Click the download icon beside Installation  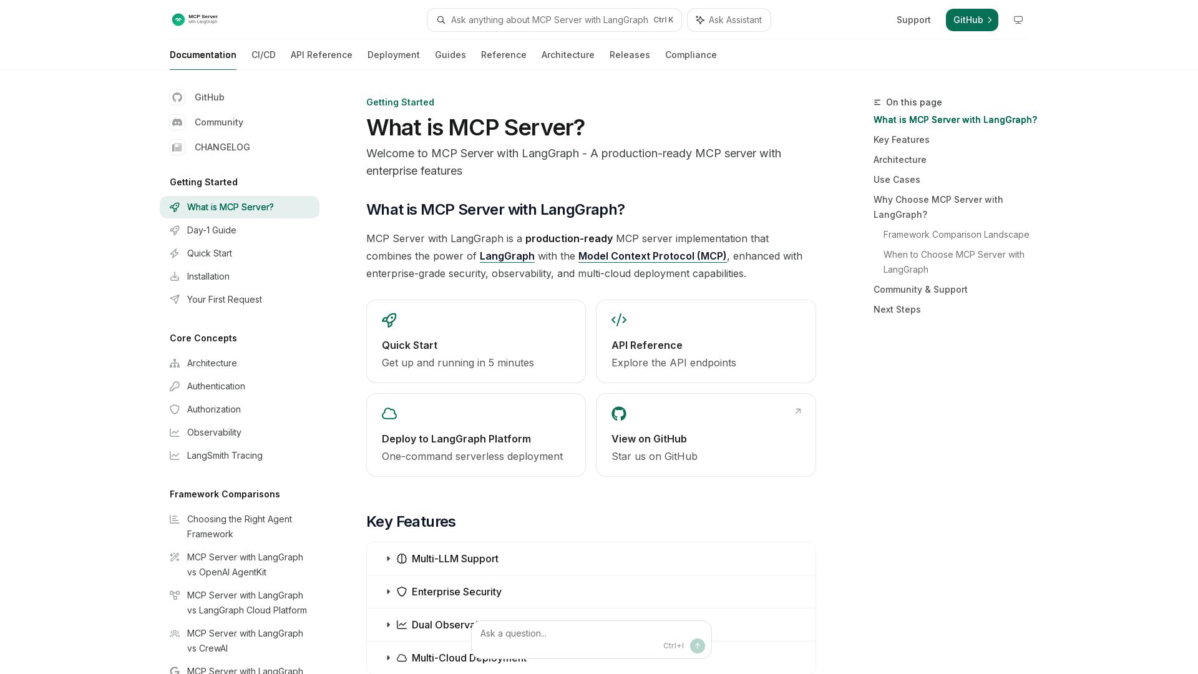(x=175, y=276)
